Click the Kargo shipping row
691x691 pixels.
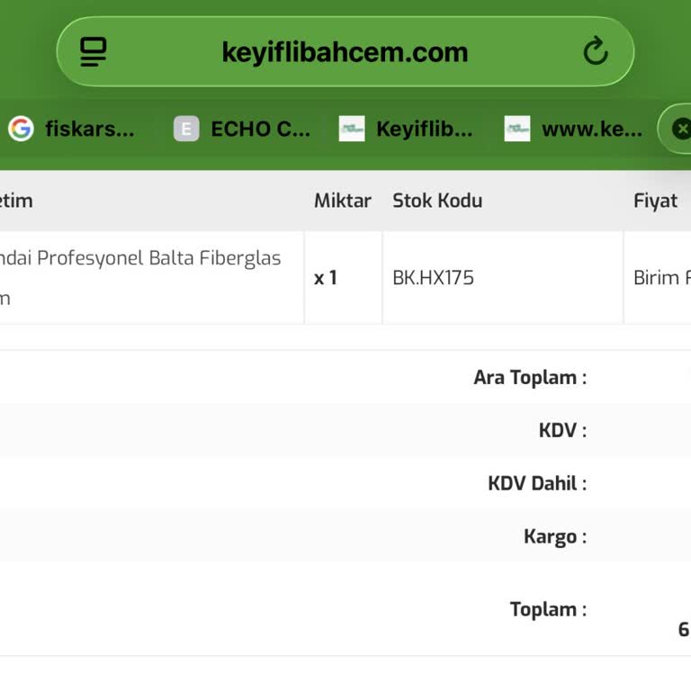(x=345, y=536)
